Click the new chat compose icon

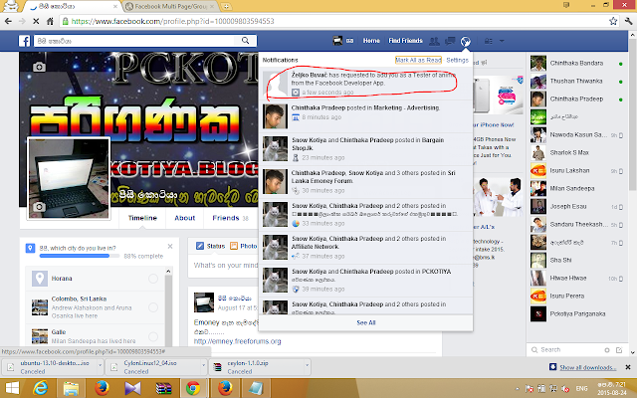click(x=619, y=349)
